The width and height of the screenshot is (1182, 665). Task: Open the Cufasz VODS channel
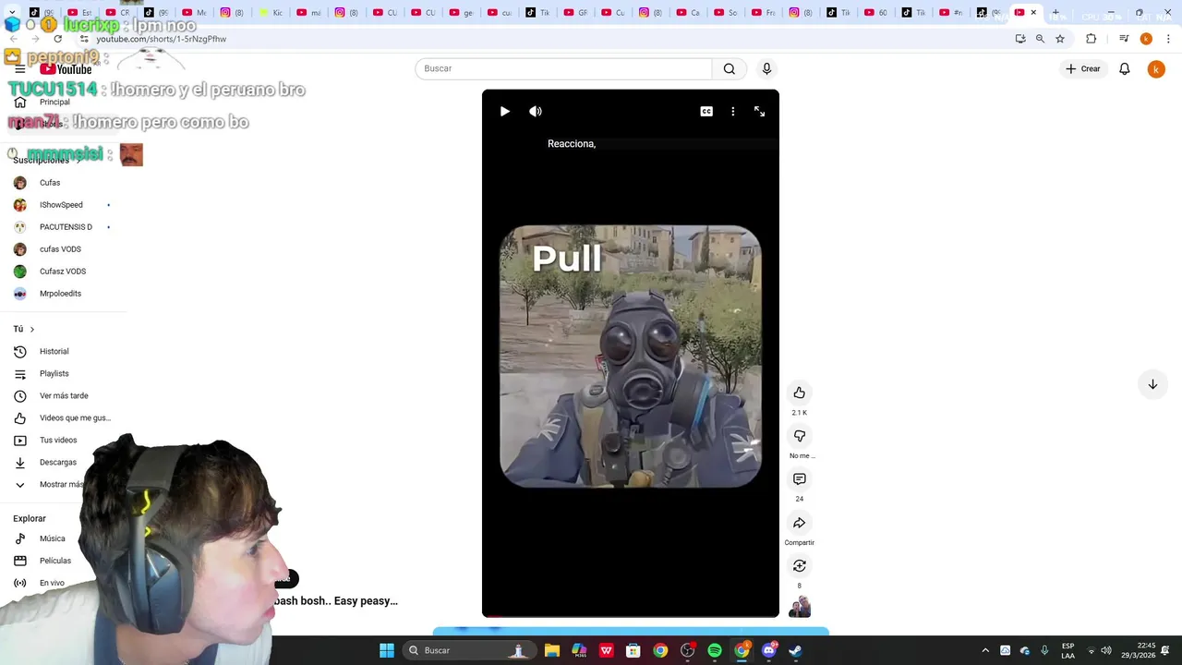[x=63, y=272]
